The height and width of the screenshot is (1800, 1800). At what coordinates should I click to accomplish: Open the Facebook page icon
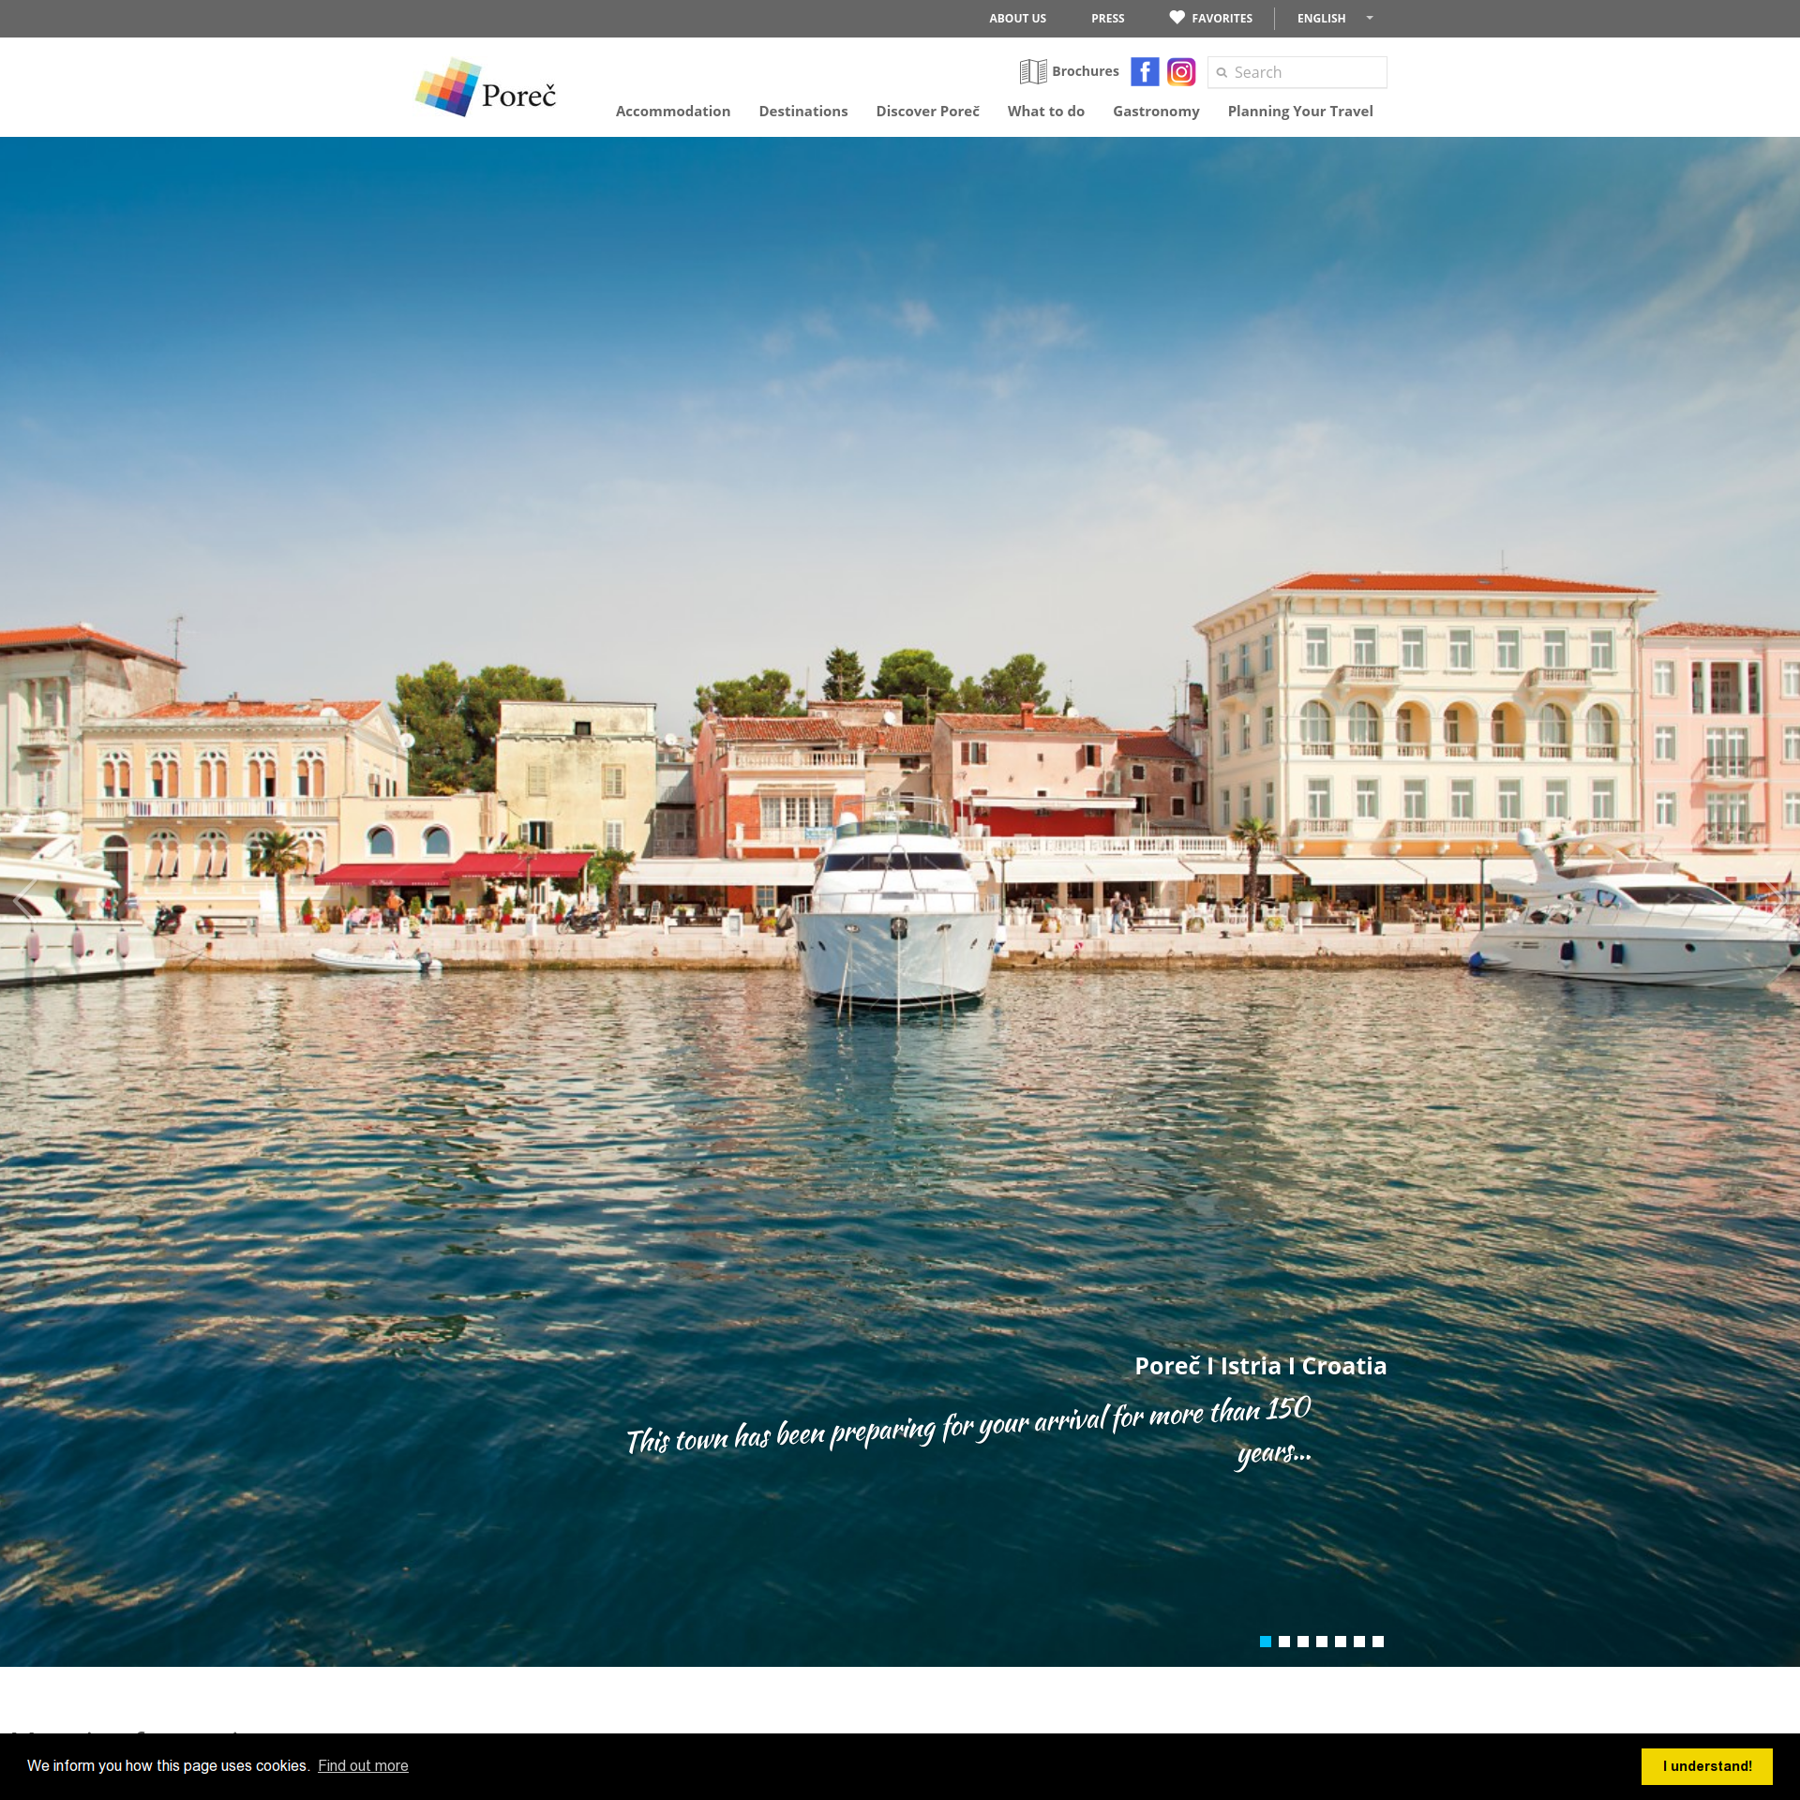click(x=1144, y=72)
